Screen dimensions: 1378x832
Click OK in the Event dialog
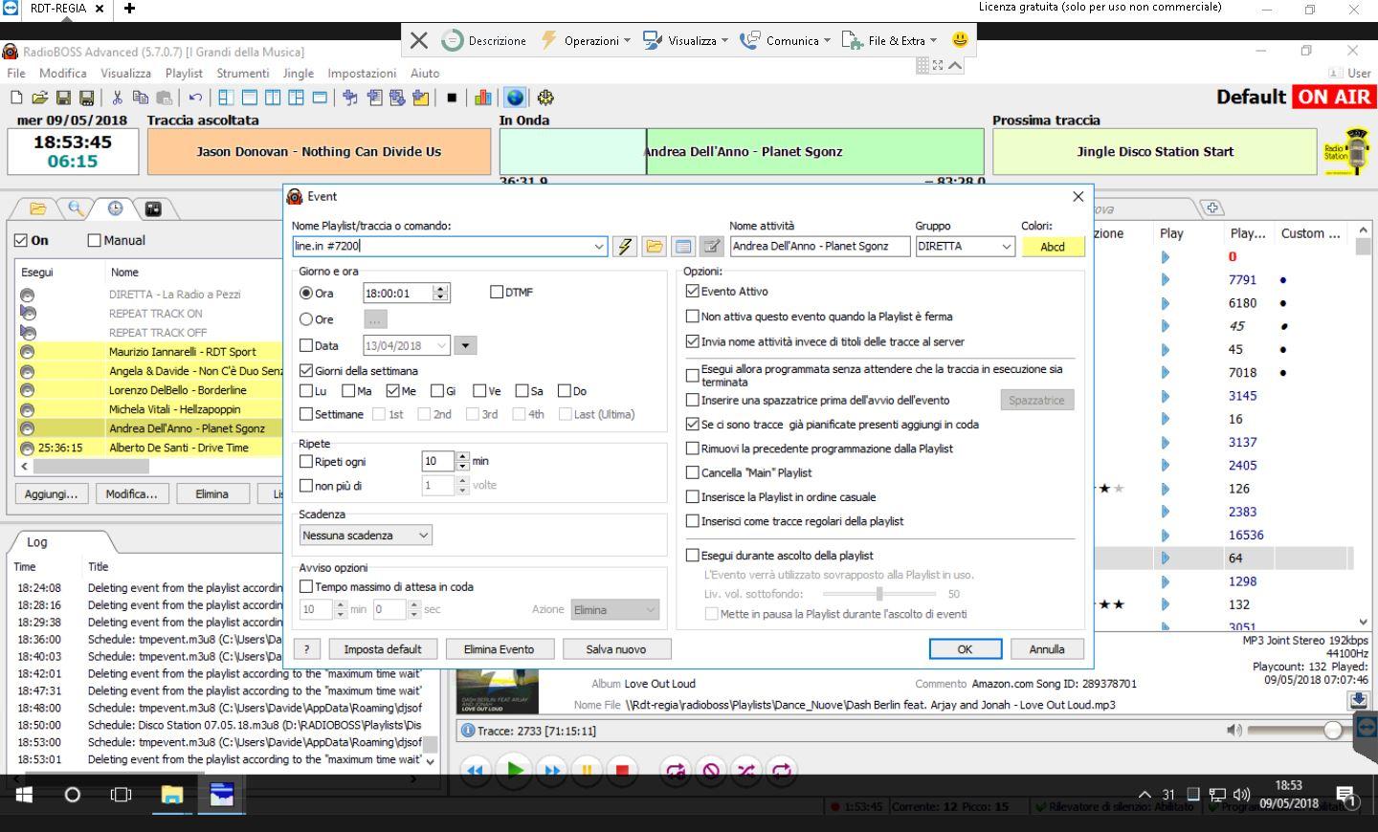pyautogui.click(x=965, y=649)
